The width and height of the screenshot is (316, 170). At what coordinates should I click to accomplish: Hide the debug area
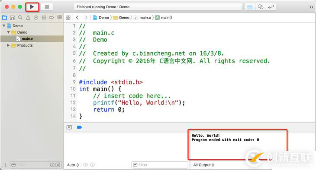click(x=69, y=127)
